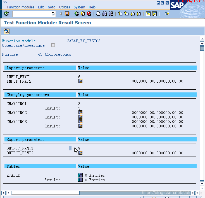Click the Generate Shortcut icon
The height and width of the screenshot is (198, 205).
tap(154, 14)
